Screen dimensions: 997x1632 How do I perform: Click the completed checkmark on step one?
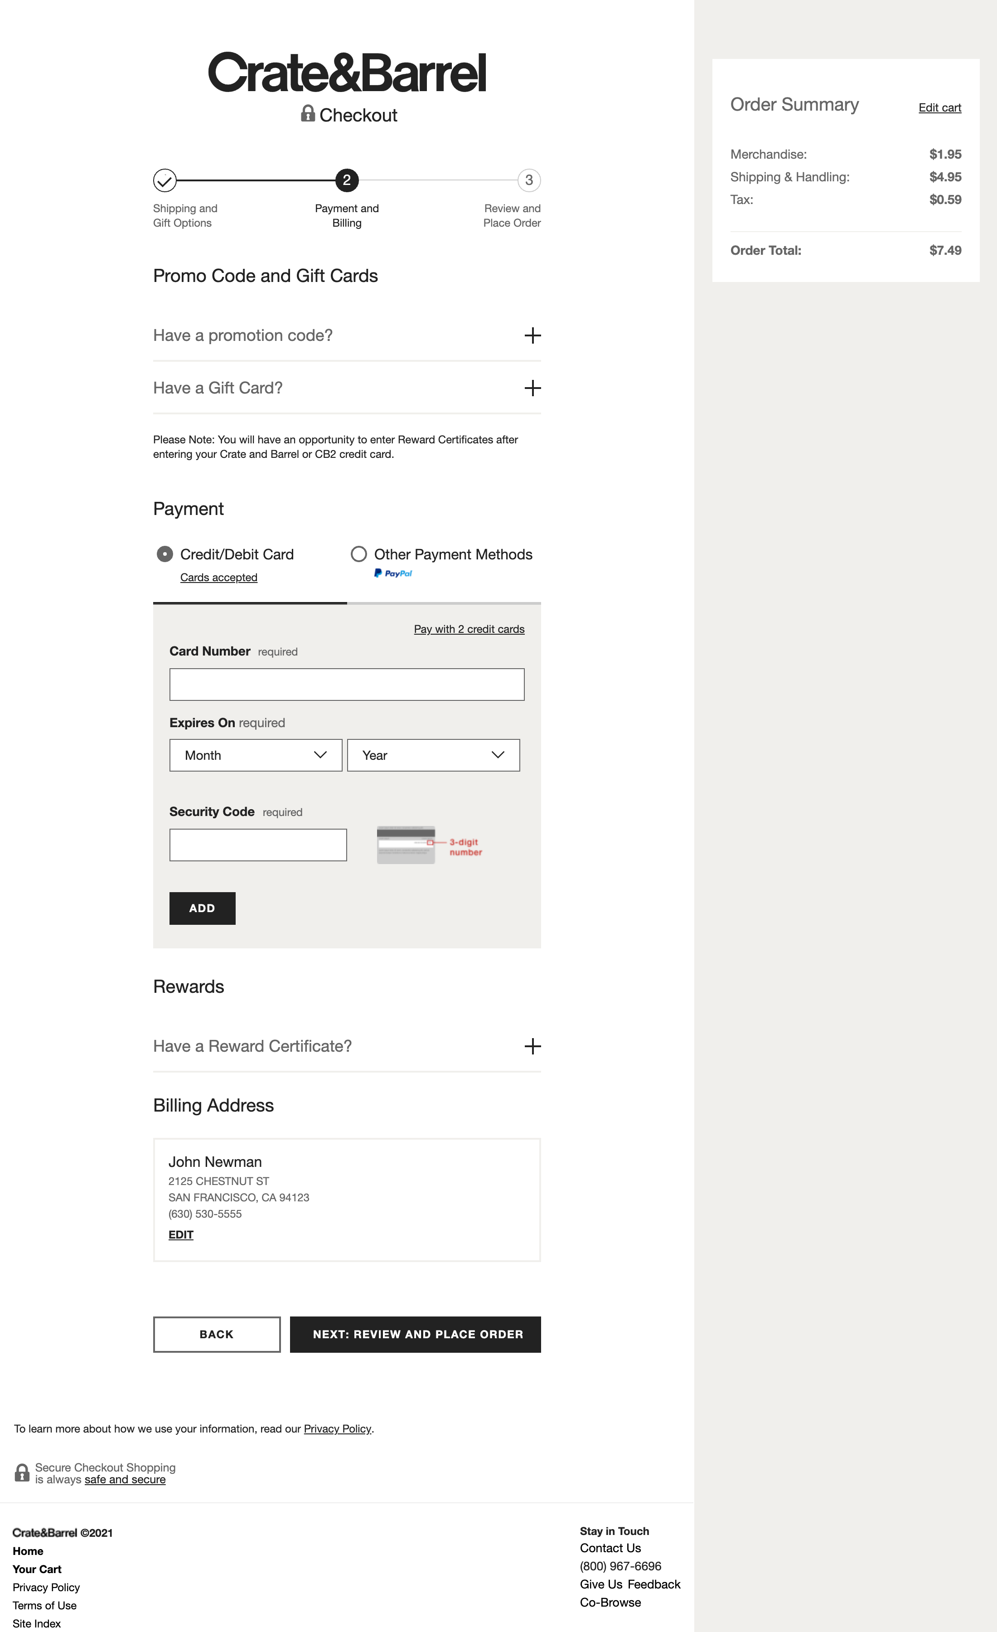point(165,180)
